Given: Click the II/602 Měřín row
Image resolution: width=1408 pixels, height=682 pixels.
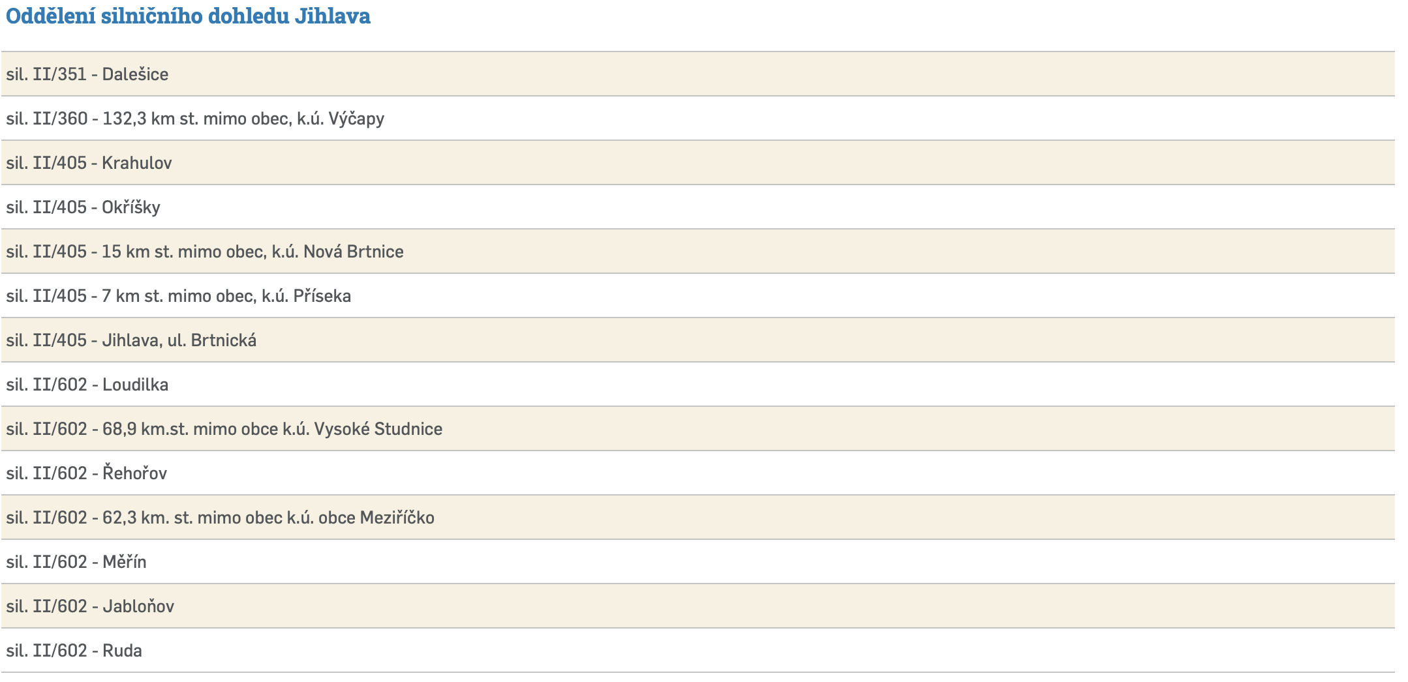Looking at the screenshot, I should pos(76,562).
